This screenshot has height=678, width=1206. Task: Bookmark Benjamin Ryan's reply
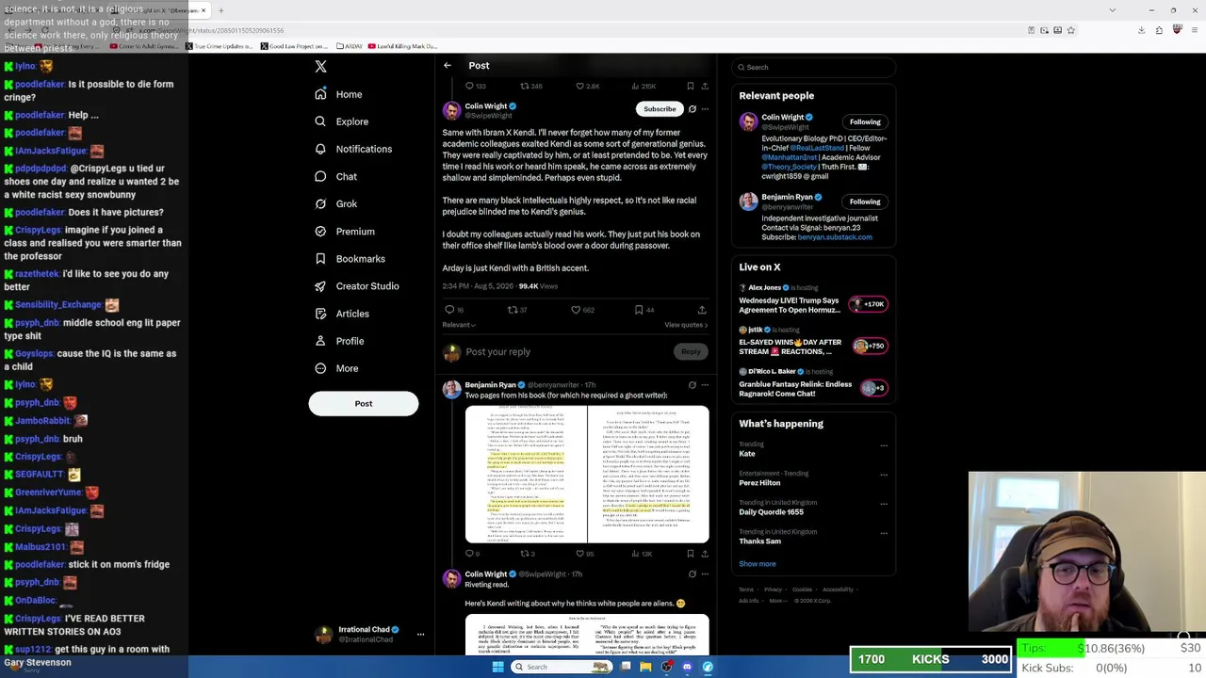point(691,554)
